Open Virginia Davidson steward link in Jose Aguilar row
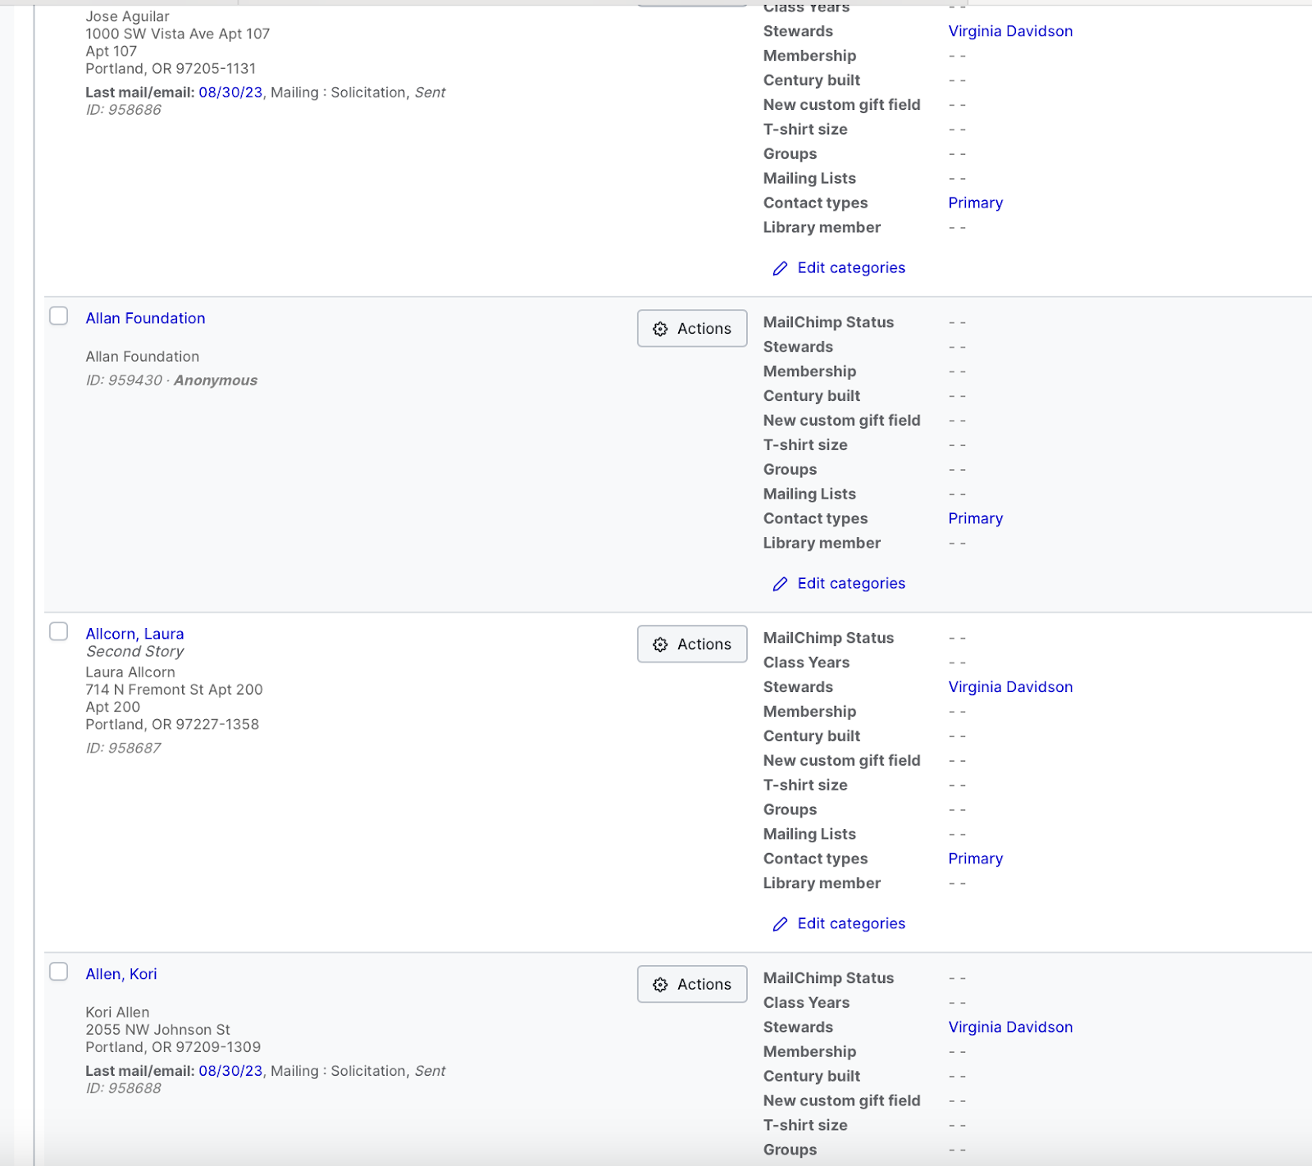This screenshot has width=1312, height=1166. (1010, 31)
